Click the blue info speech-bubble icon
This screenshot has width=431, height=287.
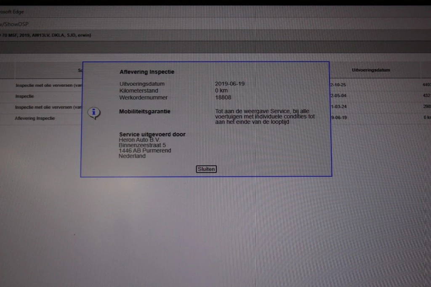tap(95, 113)
